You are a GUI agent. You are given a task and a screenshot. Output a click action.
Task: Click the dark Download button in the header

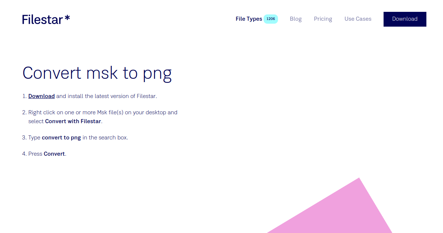(405, 19)
